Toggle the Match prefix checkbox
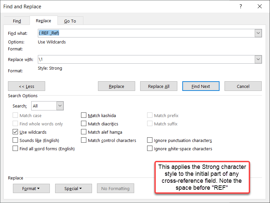 (x=150, y=115)
